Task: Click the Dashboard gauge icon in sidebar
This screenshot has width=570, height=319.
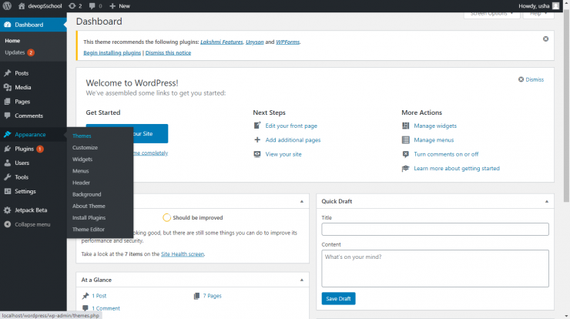Action: click(x=7, y=25)
